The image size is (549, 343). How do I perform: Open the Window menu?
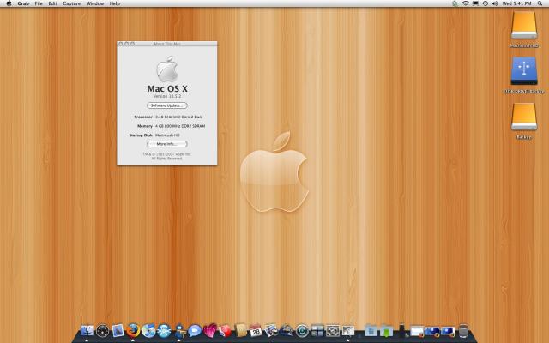(95, 3)
